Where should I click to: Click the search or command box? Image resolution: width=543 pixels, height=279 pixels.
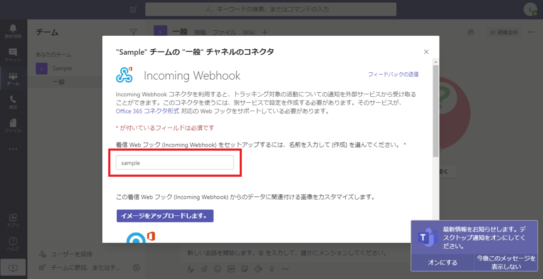[x=271, y=9]
